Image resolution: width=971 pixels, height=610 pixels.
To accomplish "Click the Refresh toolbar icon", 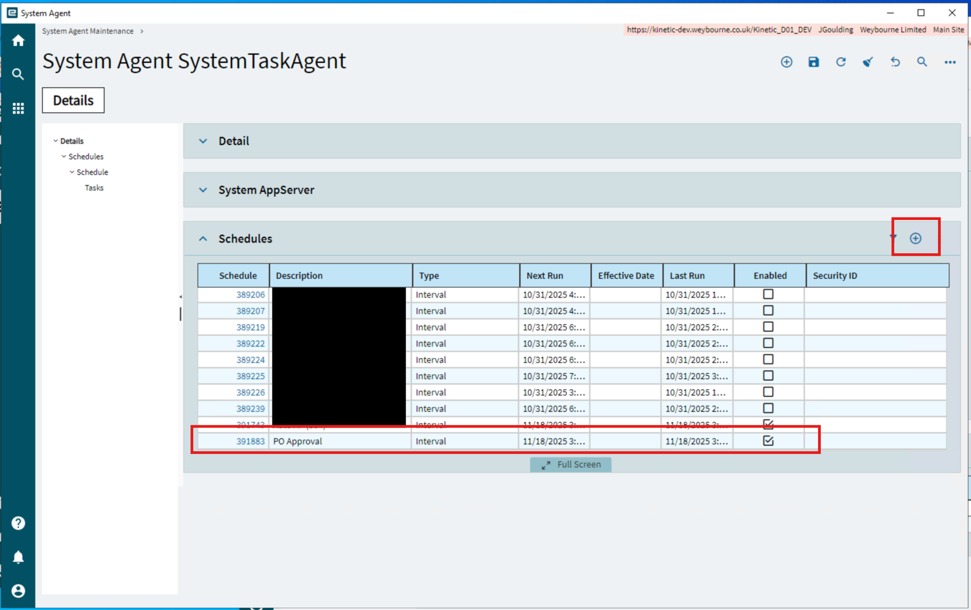I will click(841, 62).
